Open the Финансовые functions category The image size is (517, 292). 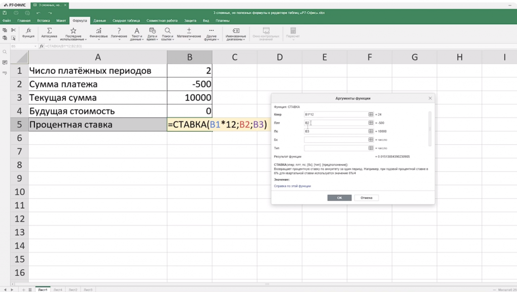coord(98,33)
